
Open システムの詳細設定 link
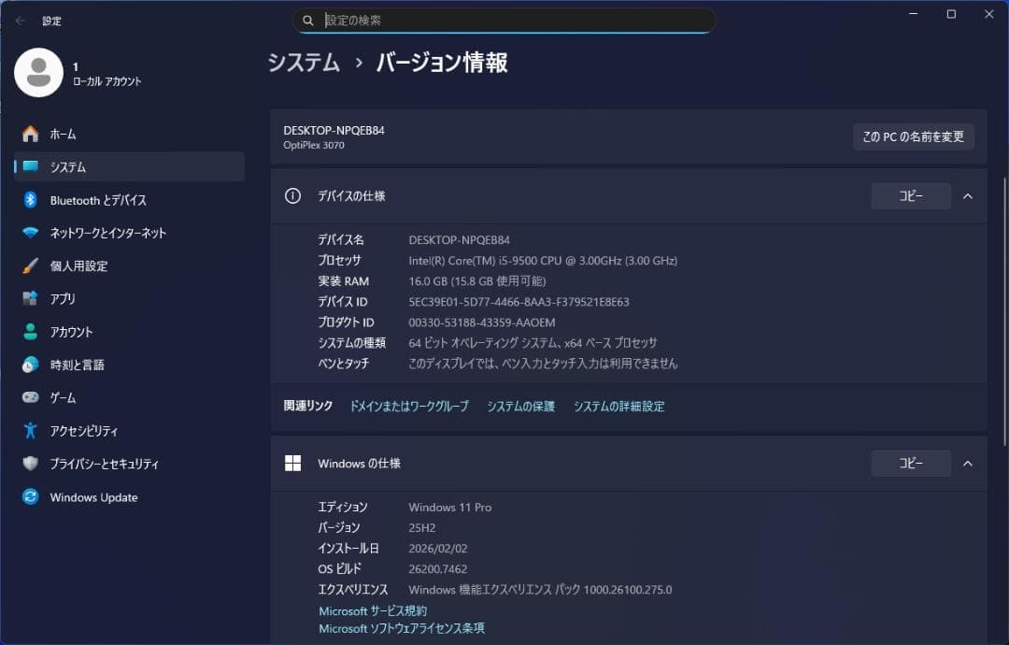pyautogui.click(x=619, y=407)
